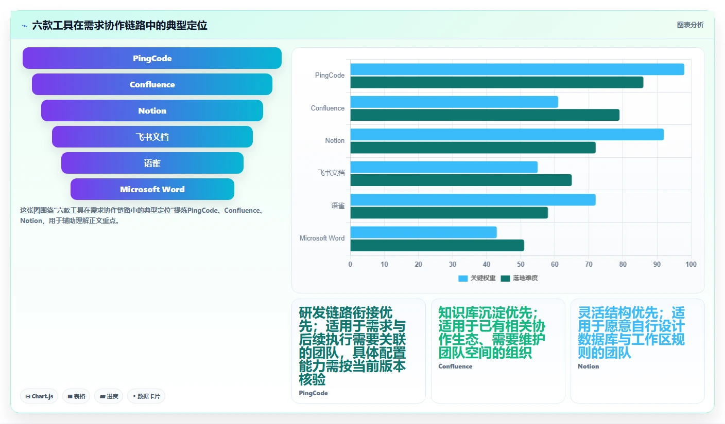Click the pulse icon beside the title
This screenshot has height=424, width=725.
coord(24,26)
